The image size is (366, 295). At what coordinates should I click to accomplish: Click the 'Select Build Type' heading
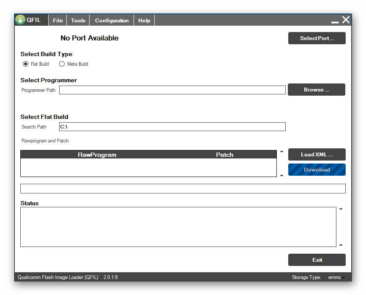click(x=46, y=54)
